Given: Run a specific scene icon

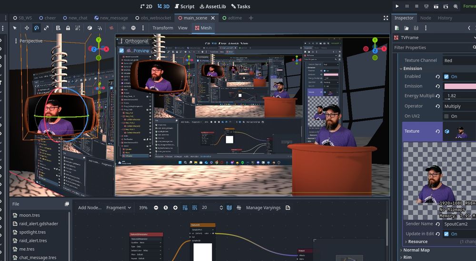Looking at the screenshot, I should click(446, 6).
